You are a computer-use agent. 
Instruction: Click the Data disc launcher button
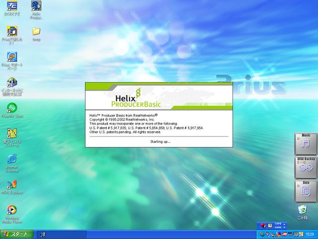point(306,191)
